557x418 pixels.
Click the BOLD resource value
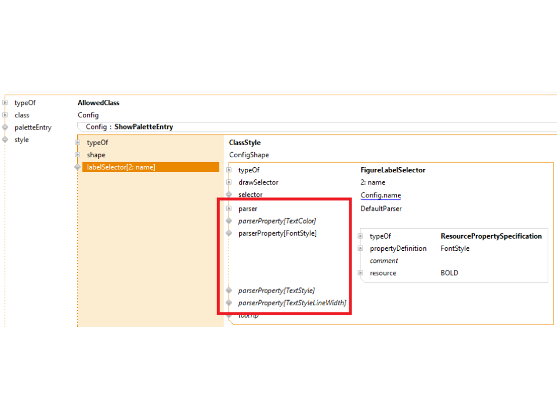point(449,273)
